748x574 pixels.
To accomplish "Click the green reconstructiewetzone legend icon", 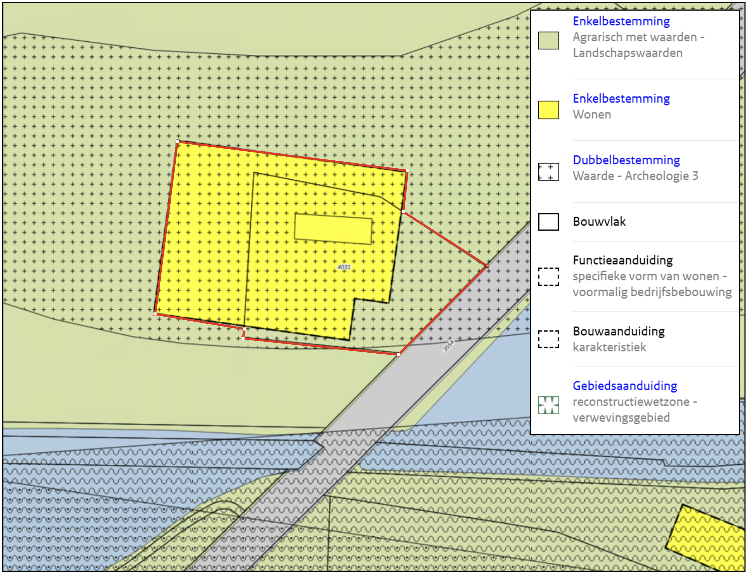I will [548, 405].
